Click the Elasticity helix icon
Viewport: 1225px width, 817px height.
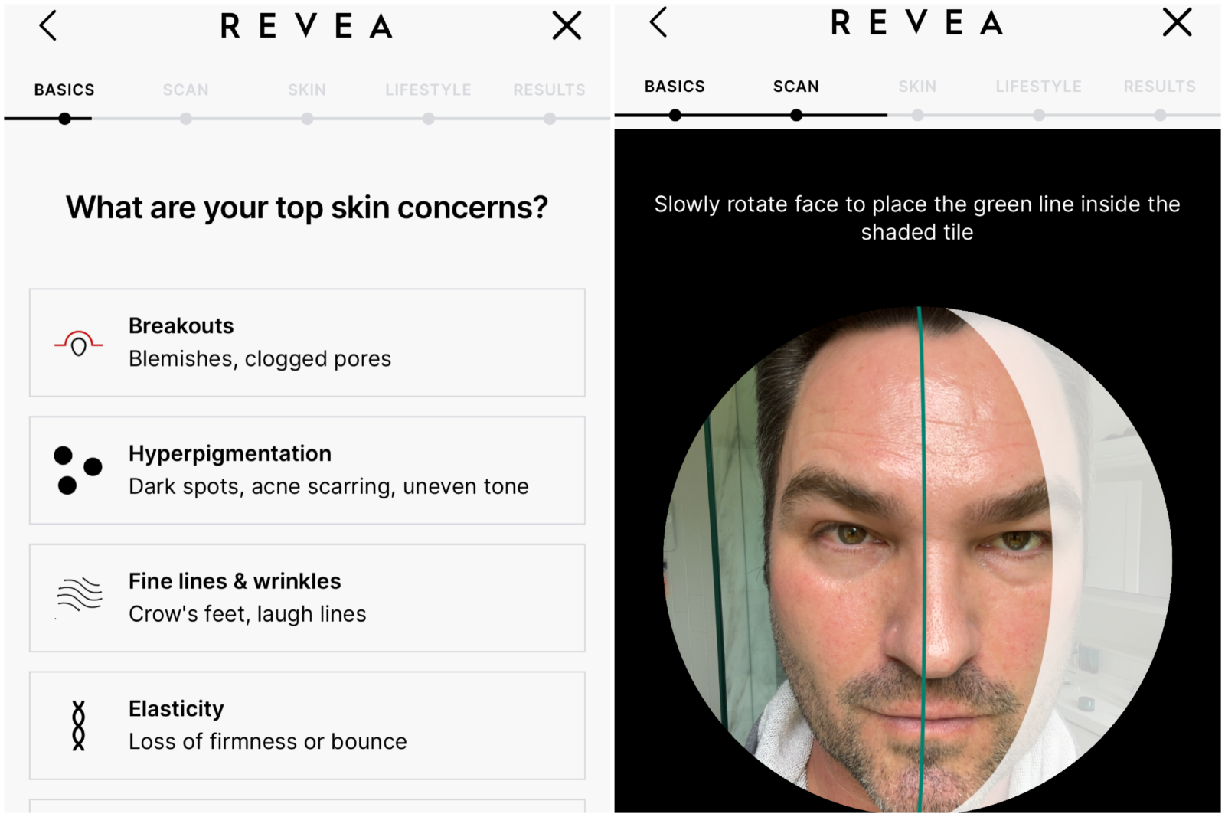[x=78, y=725]
